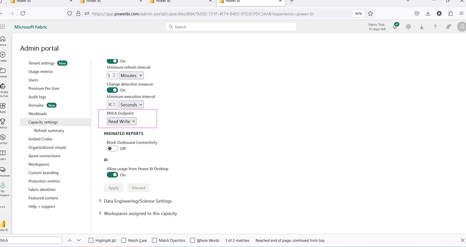
Task: Open Refresh summary under Capacity settings
Action: tap(49, 130)
